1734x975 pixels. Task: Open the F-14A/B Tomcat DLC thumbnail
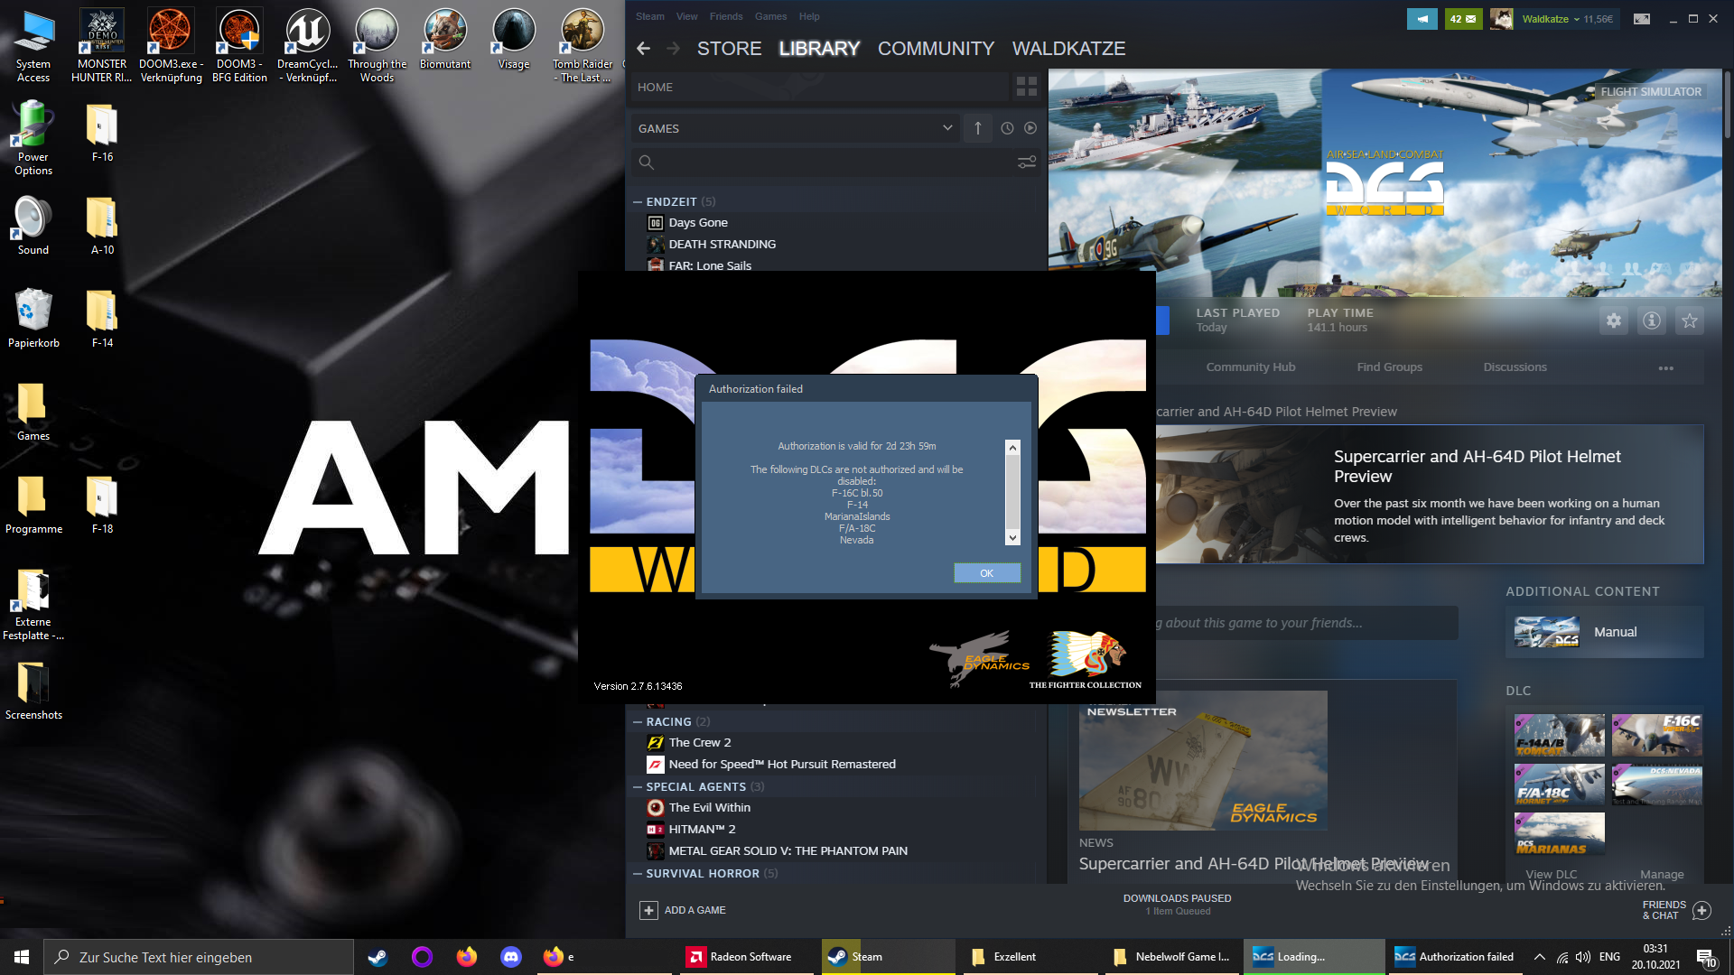pyautogui.click(x=1560, y=735)
